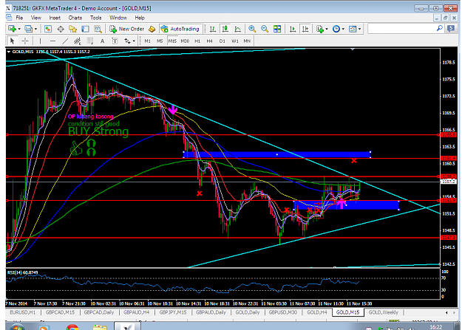Expand the Profiles dropdown arrow
462x330 pixels.
click(35, 29)
